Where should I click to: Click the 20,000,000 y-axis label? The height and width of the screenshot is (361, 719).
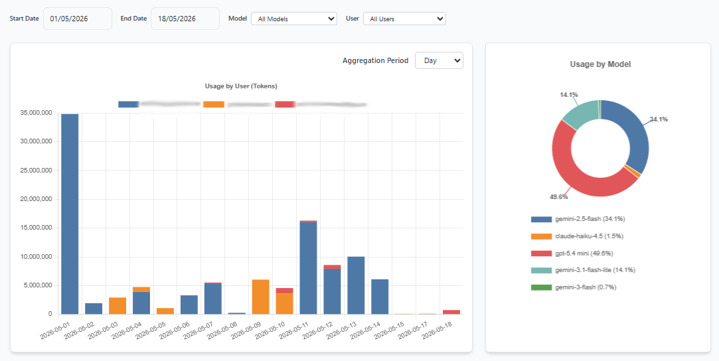tap(35, 199)
